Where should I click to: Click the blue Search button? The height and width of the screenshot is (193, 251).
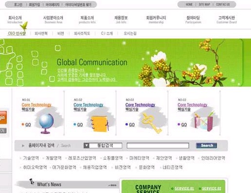tap(206, 145)
